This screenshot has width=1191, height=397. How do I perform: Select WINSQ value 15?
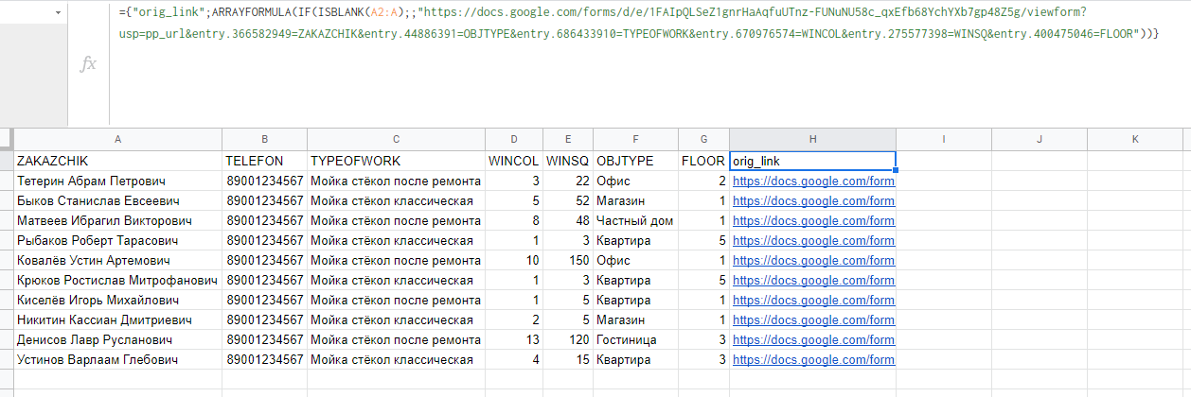567,359
